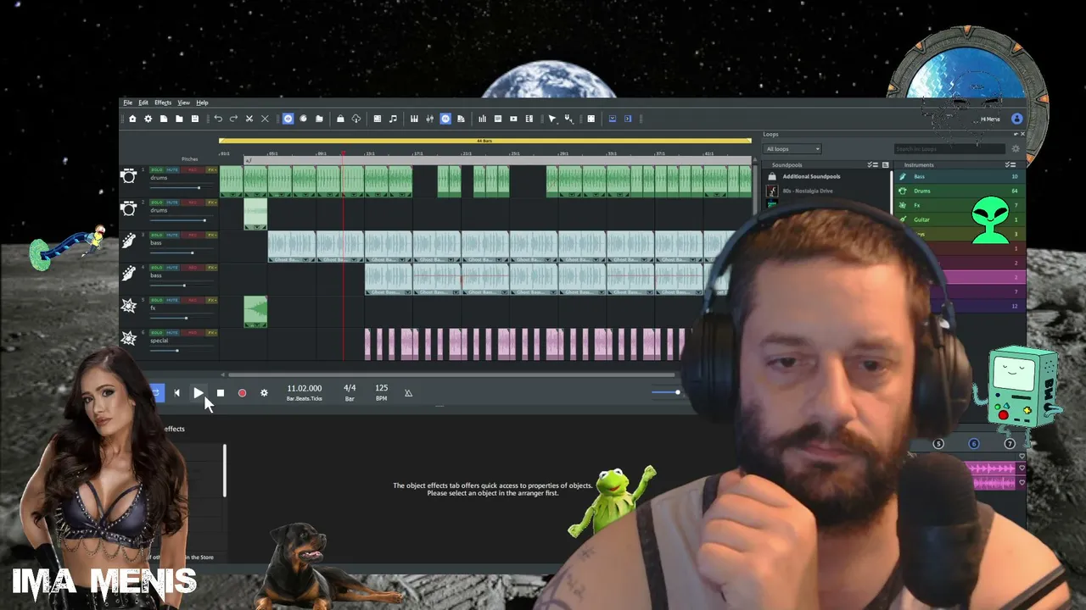Open program settings gear in the toolbar
This screenshot has width=1086, height=610.
(148, 119)
